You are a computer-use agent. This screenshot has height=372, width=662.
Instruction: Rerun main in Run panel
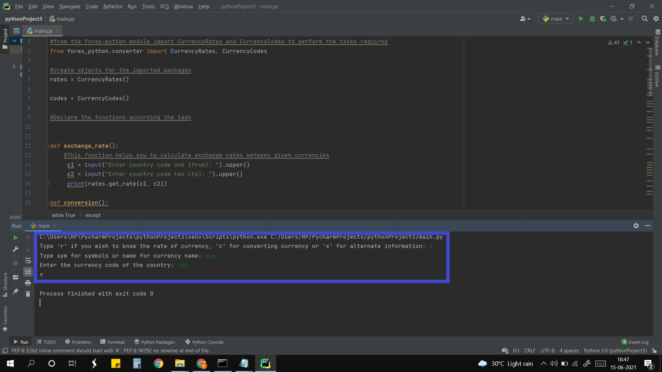pos(16,238)
